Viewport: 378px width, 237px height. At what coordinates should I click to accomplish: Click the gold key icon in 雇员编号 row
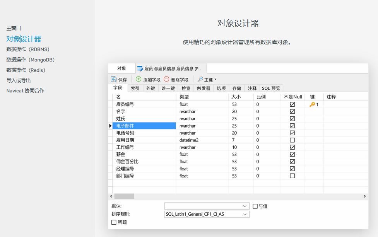312,104
